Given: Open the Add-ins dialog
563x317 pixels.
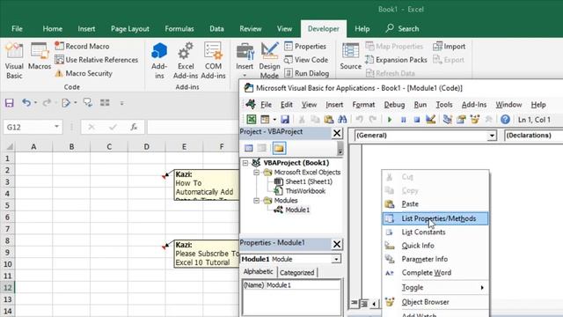Looking at the screenshot, I should pos(159,61).
